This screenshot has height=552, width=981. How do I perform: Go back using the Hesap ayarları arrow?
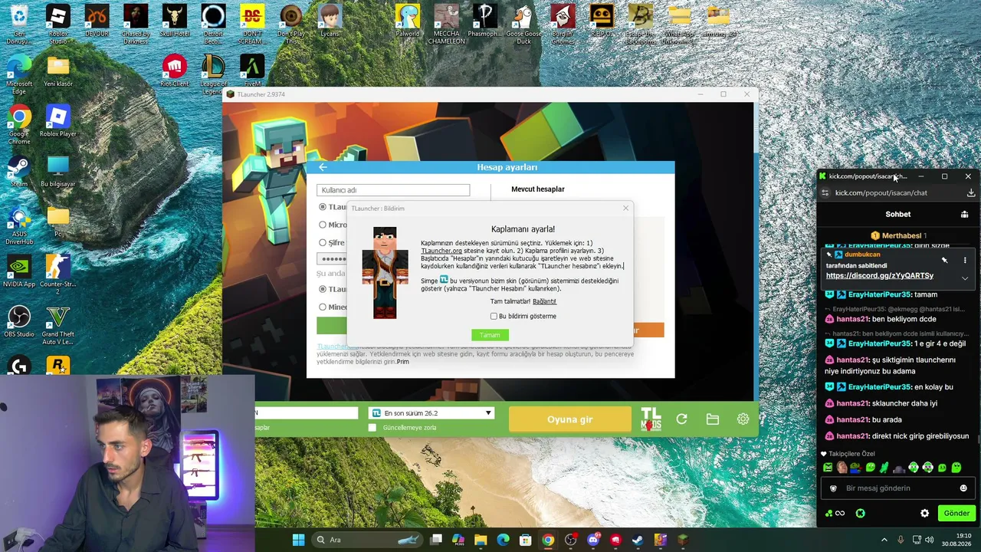click(x=323, y=167)
